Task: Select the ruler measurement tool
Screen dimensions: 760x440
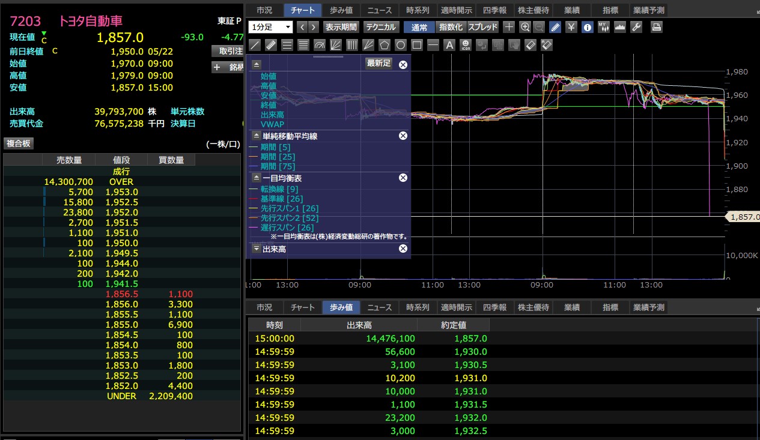Action: (271, 45)
